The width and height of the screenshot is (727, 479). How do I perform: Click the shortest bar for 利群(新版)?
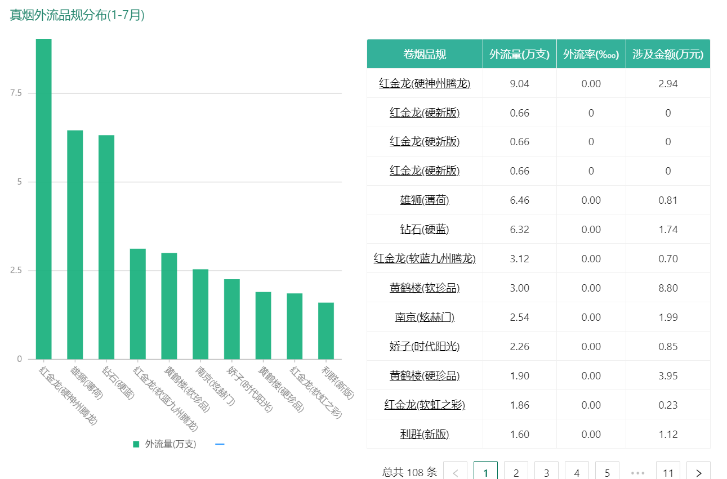pos(326,331)
